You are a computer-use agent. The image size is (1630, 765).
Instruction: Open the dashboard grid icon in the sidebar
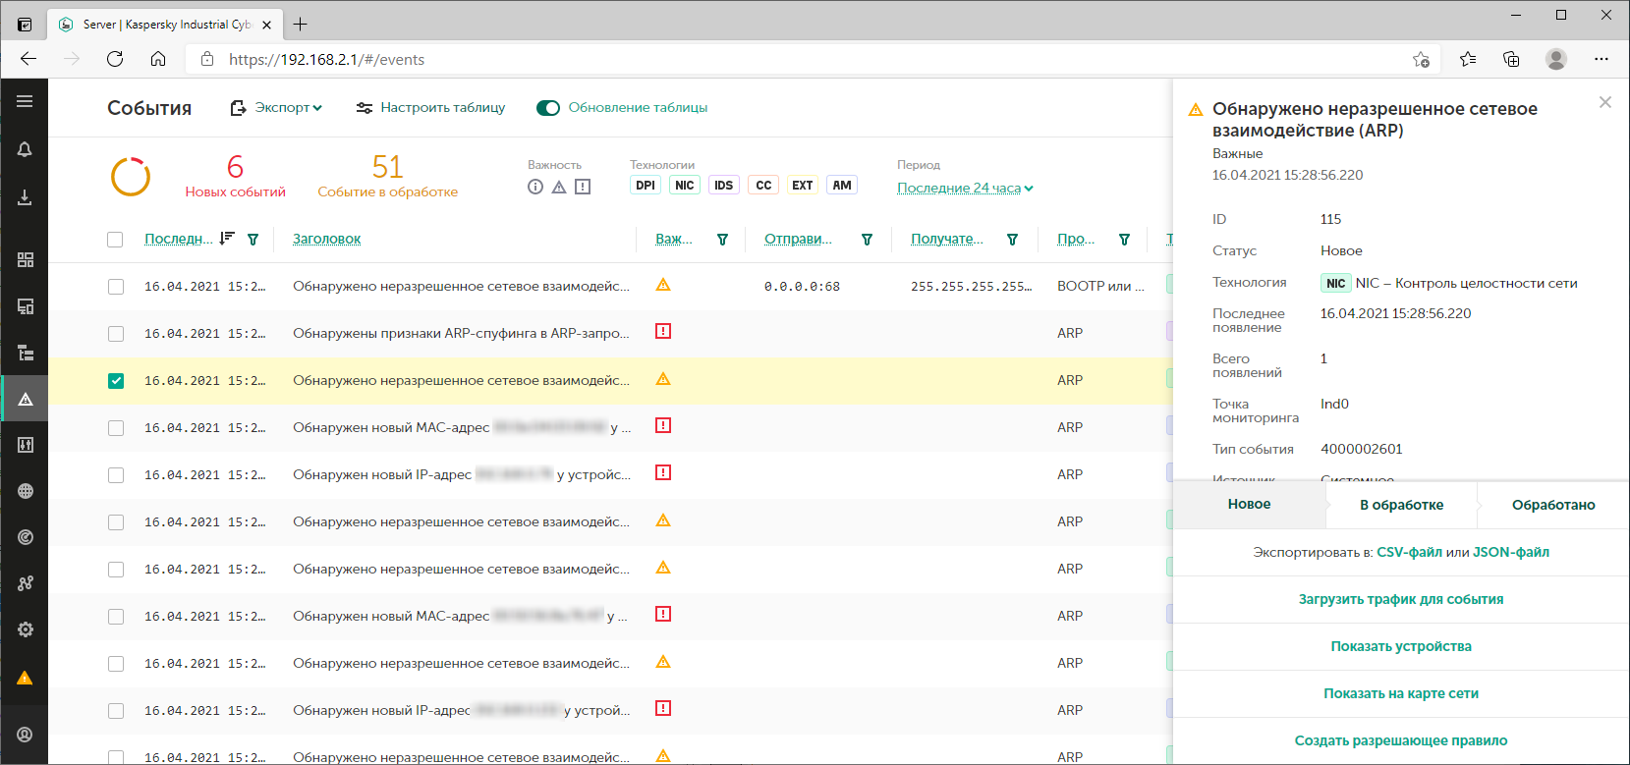tap(26, 259)
